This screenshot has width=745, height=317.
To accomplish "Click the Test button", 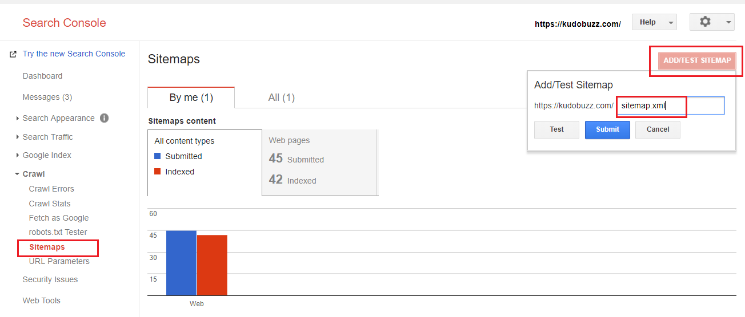I will click(556, 129).
